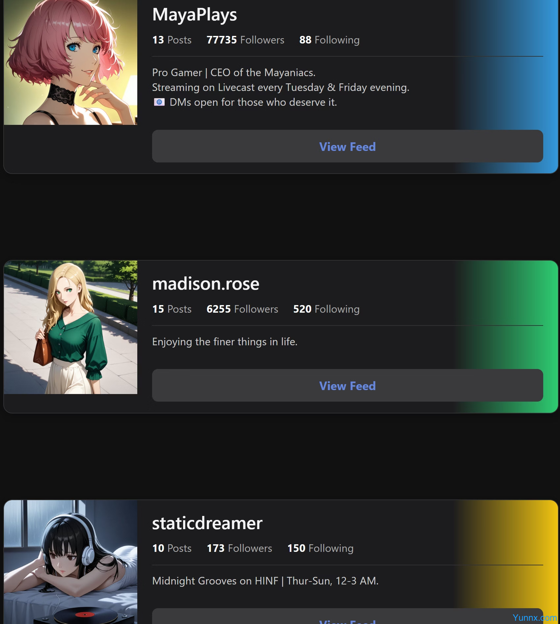
Task: Select MayaPlays' 88 Following count
Action: [x=329, y=40]
